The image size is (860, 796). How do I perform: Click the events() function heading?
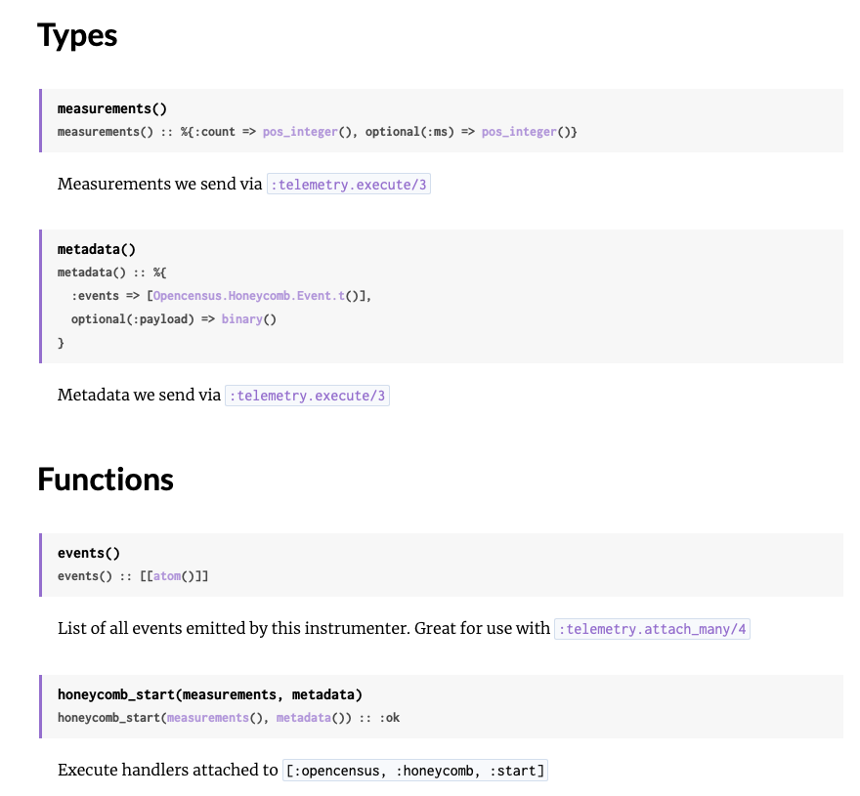click(x=89, y=553)
